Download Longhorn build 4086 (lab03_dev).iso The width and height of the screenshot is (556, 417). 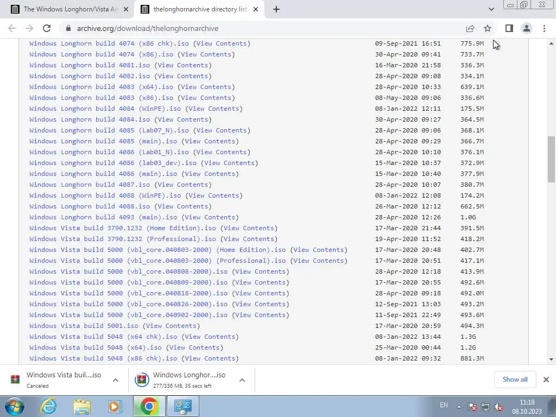[x=113, y=163]
